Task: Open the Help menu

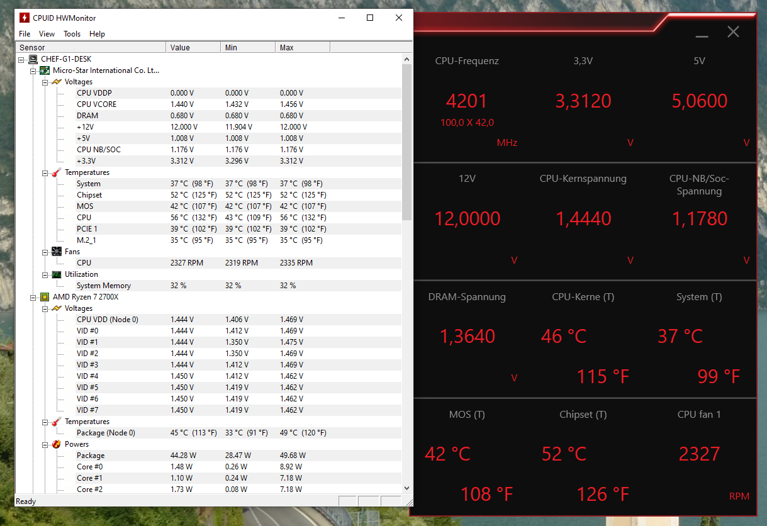Action: tap(97, 34)
